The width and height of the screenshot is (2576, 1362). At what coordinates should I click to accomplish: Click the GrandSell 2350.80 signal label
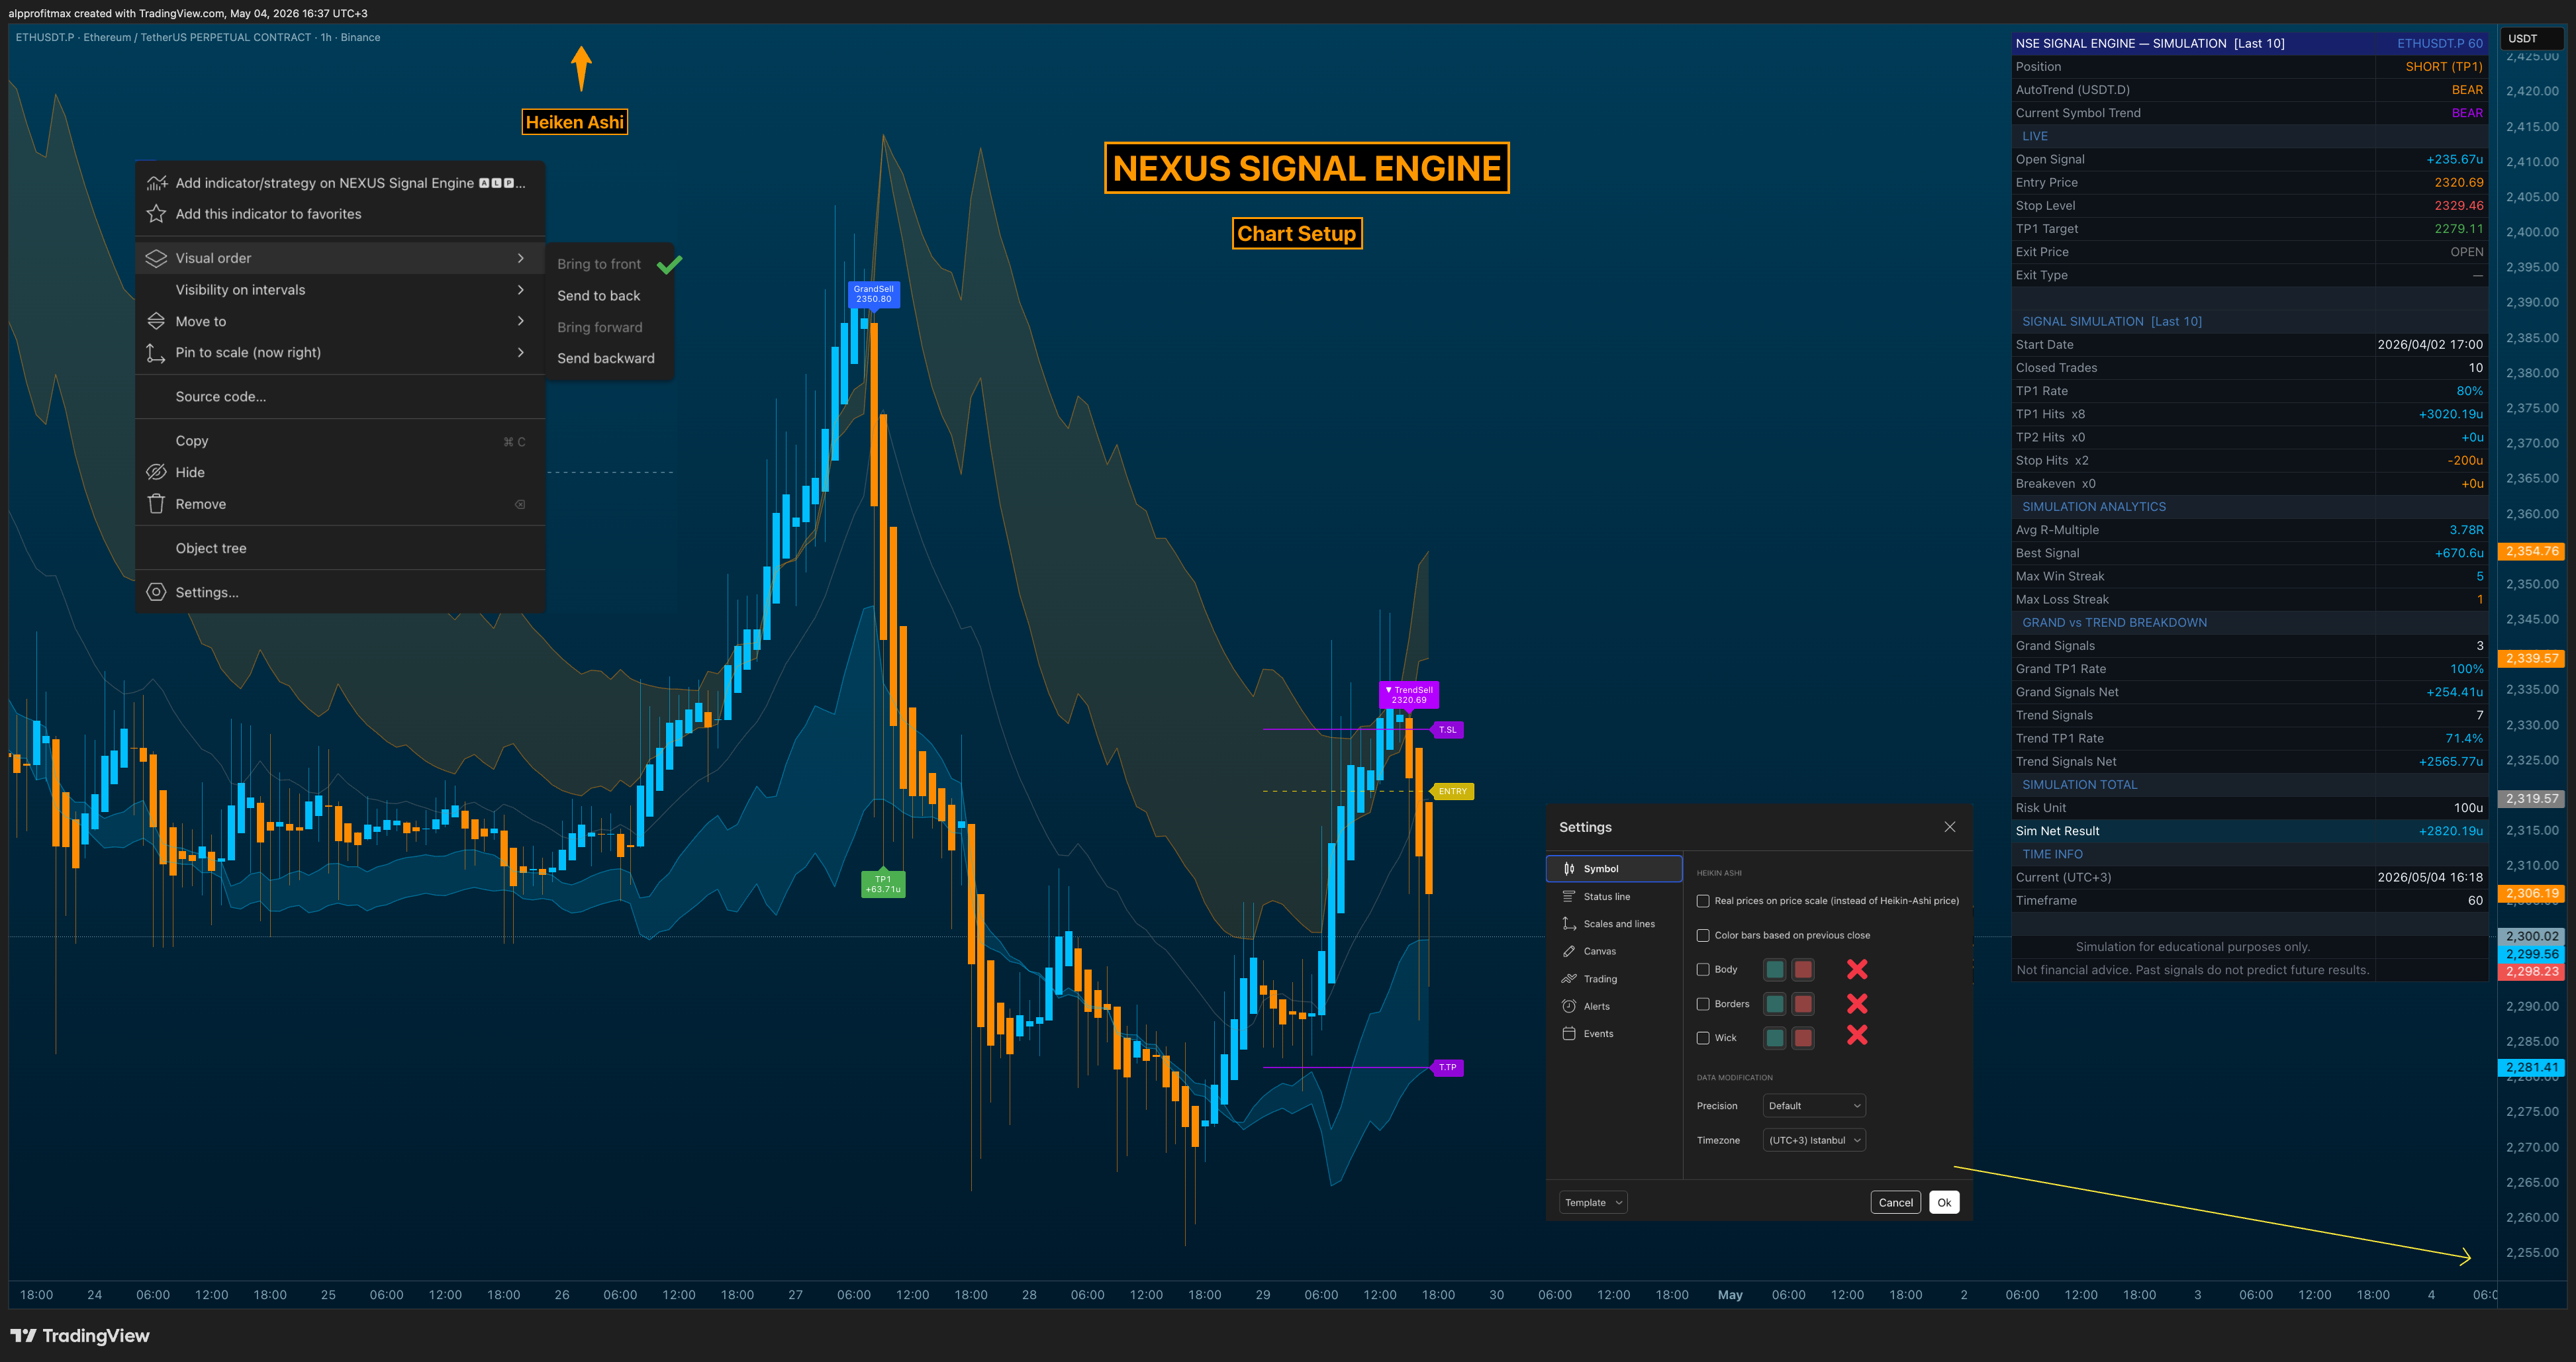pyautogui.click(x=873, y=294)
